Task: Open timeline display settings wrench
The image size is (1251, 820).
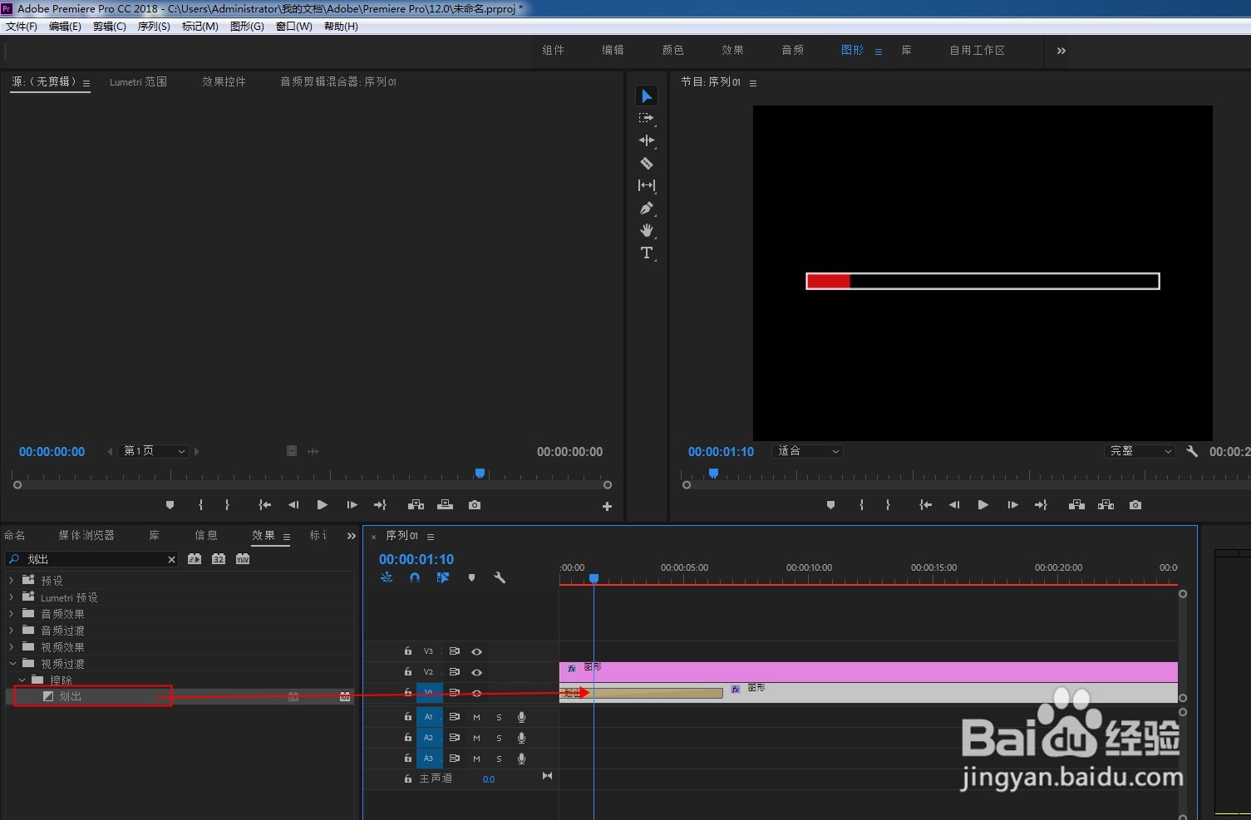Action: 500,577
